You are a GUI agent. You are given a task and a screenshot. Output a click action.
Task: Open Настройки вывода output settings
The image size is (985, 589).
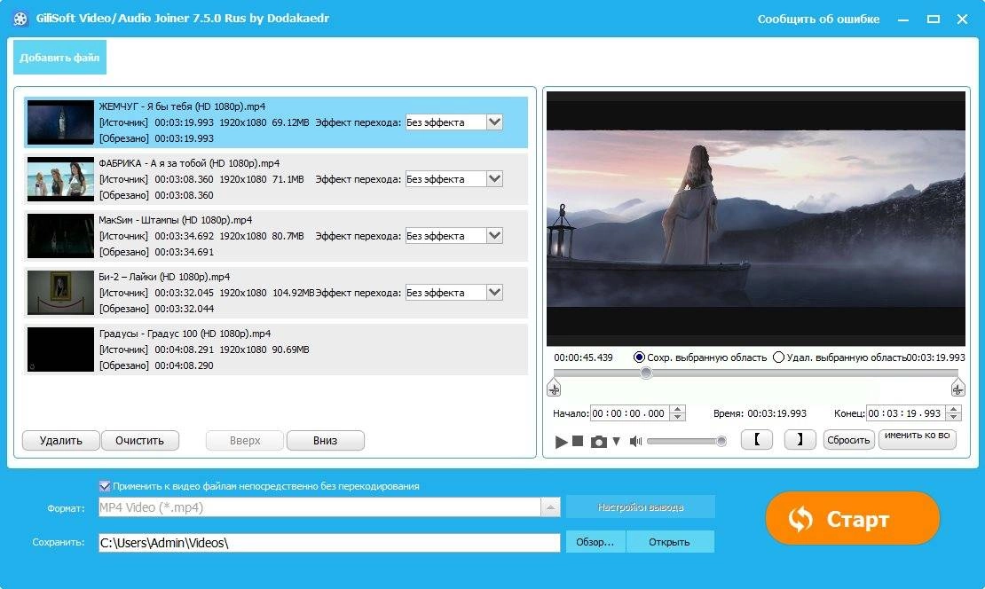(x=640, y=507)
